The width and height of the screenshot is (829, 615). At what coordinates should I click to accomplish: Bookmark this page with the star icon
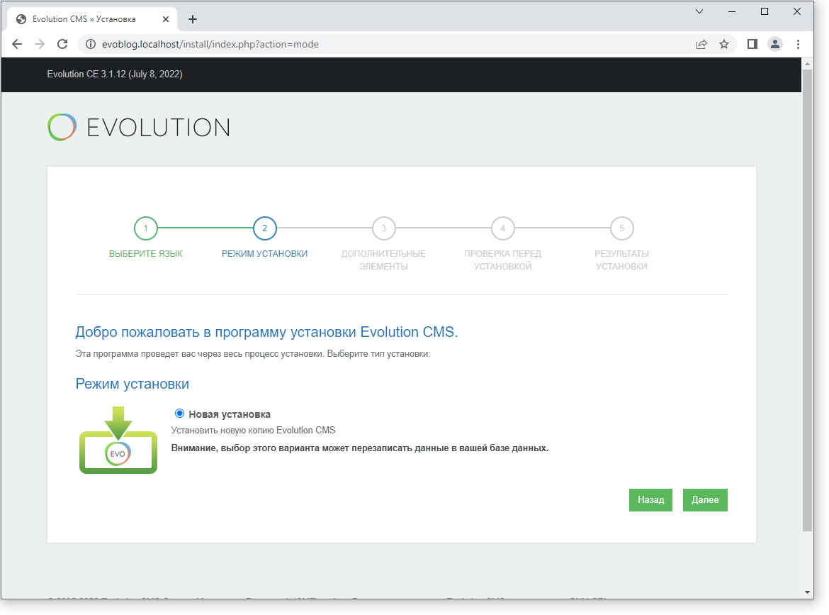724,44
